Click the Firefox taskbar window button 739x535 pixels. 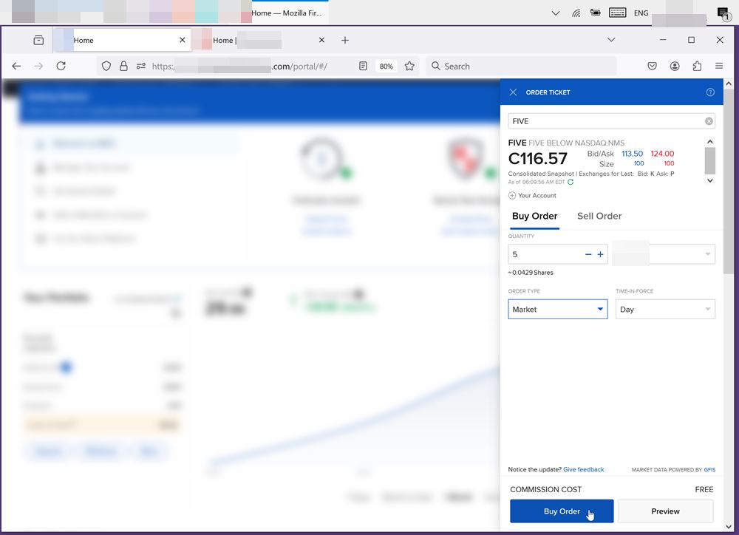tap(290, 13)
